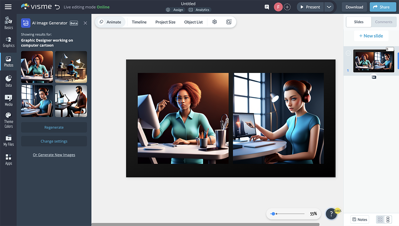Click the user avatar F
399x226 pixels.
click(278, 7)
